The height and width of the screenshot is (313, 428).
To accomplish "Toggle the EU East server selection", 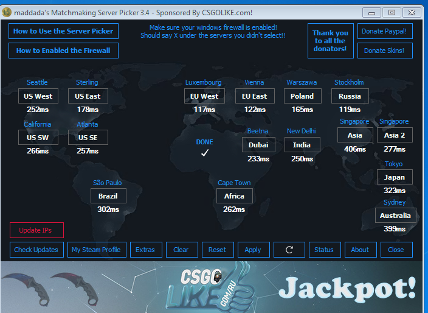I will pos(254,96).
